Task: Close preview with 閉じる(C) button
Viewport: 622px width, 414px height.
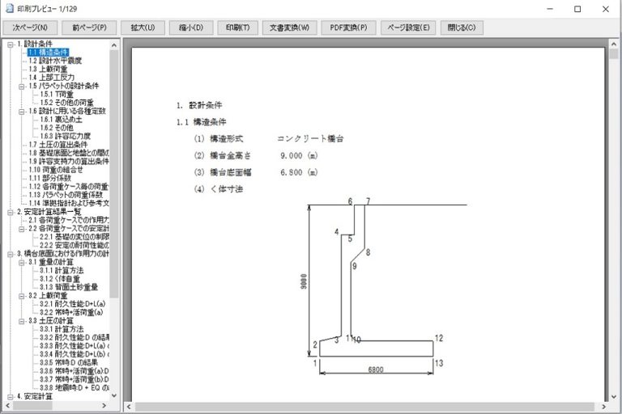Action: tap(462, 27)
